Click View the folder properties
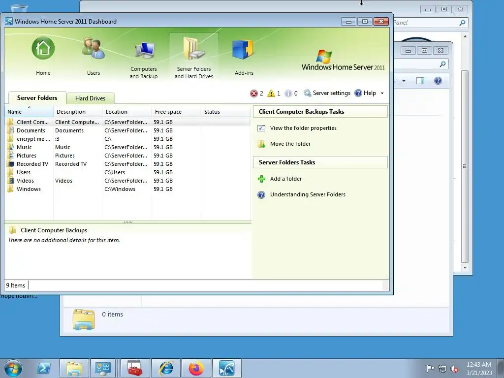 pos(303,128)
